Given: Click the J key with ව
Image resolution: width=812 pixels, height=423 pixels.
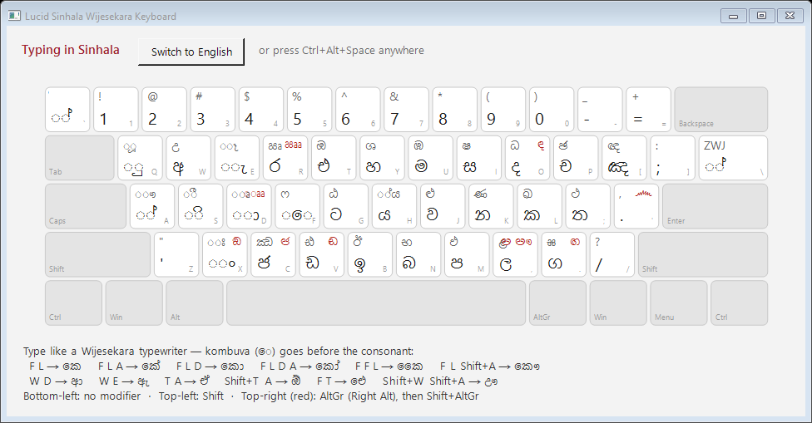Looking at the screenshot, I should (x=443, y=206).
